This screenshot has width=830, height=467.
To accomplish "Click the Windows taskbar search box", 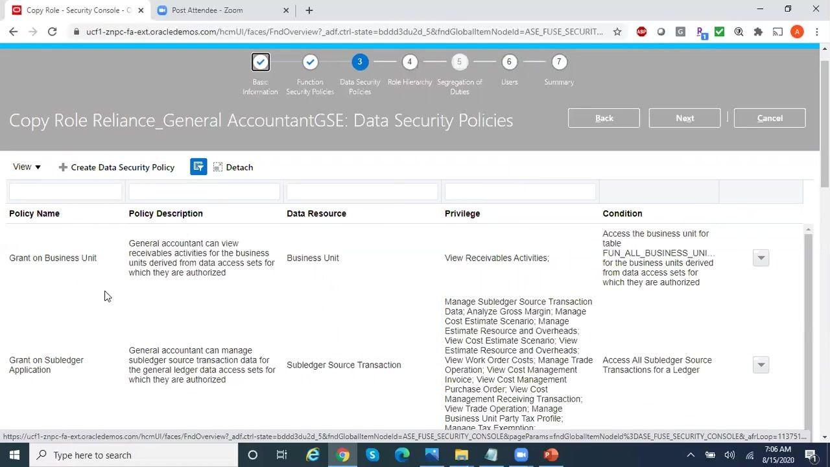I will coord(133,455).
